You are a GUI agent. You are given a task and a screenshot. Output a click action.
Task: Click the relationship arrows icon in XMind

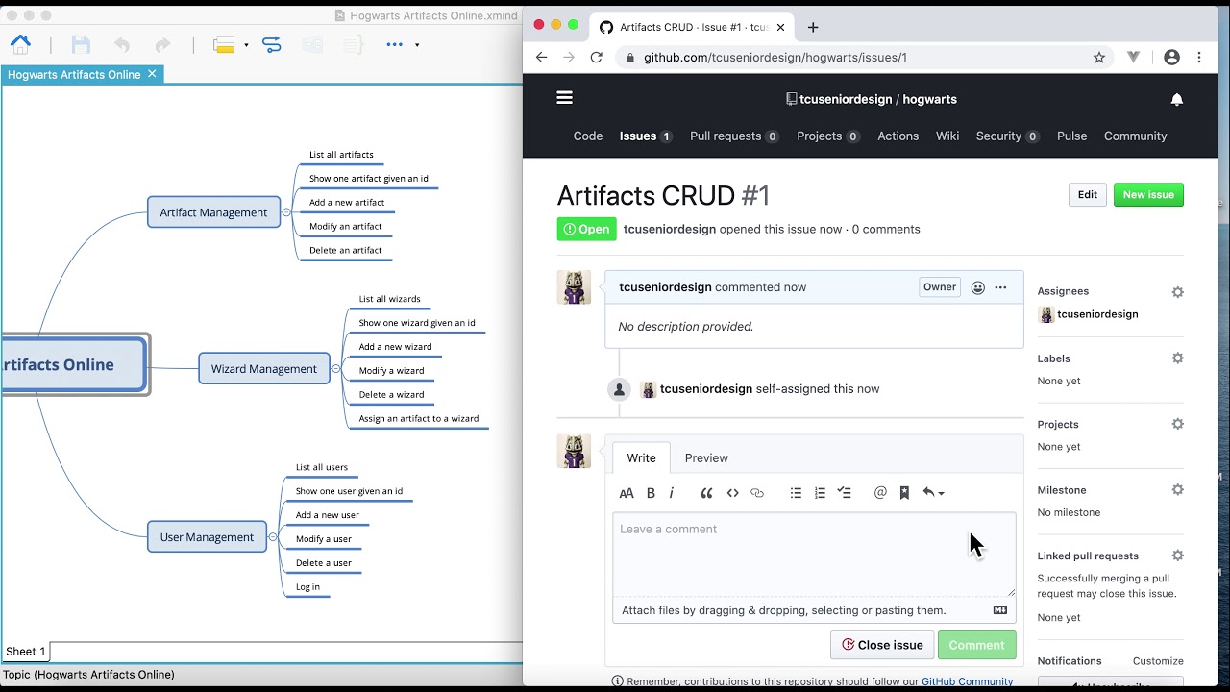(272, 44)
